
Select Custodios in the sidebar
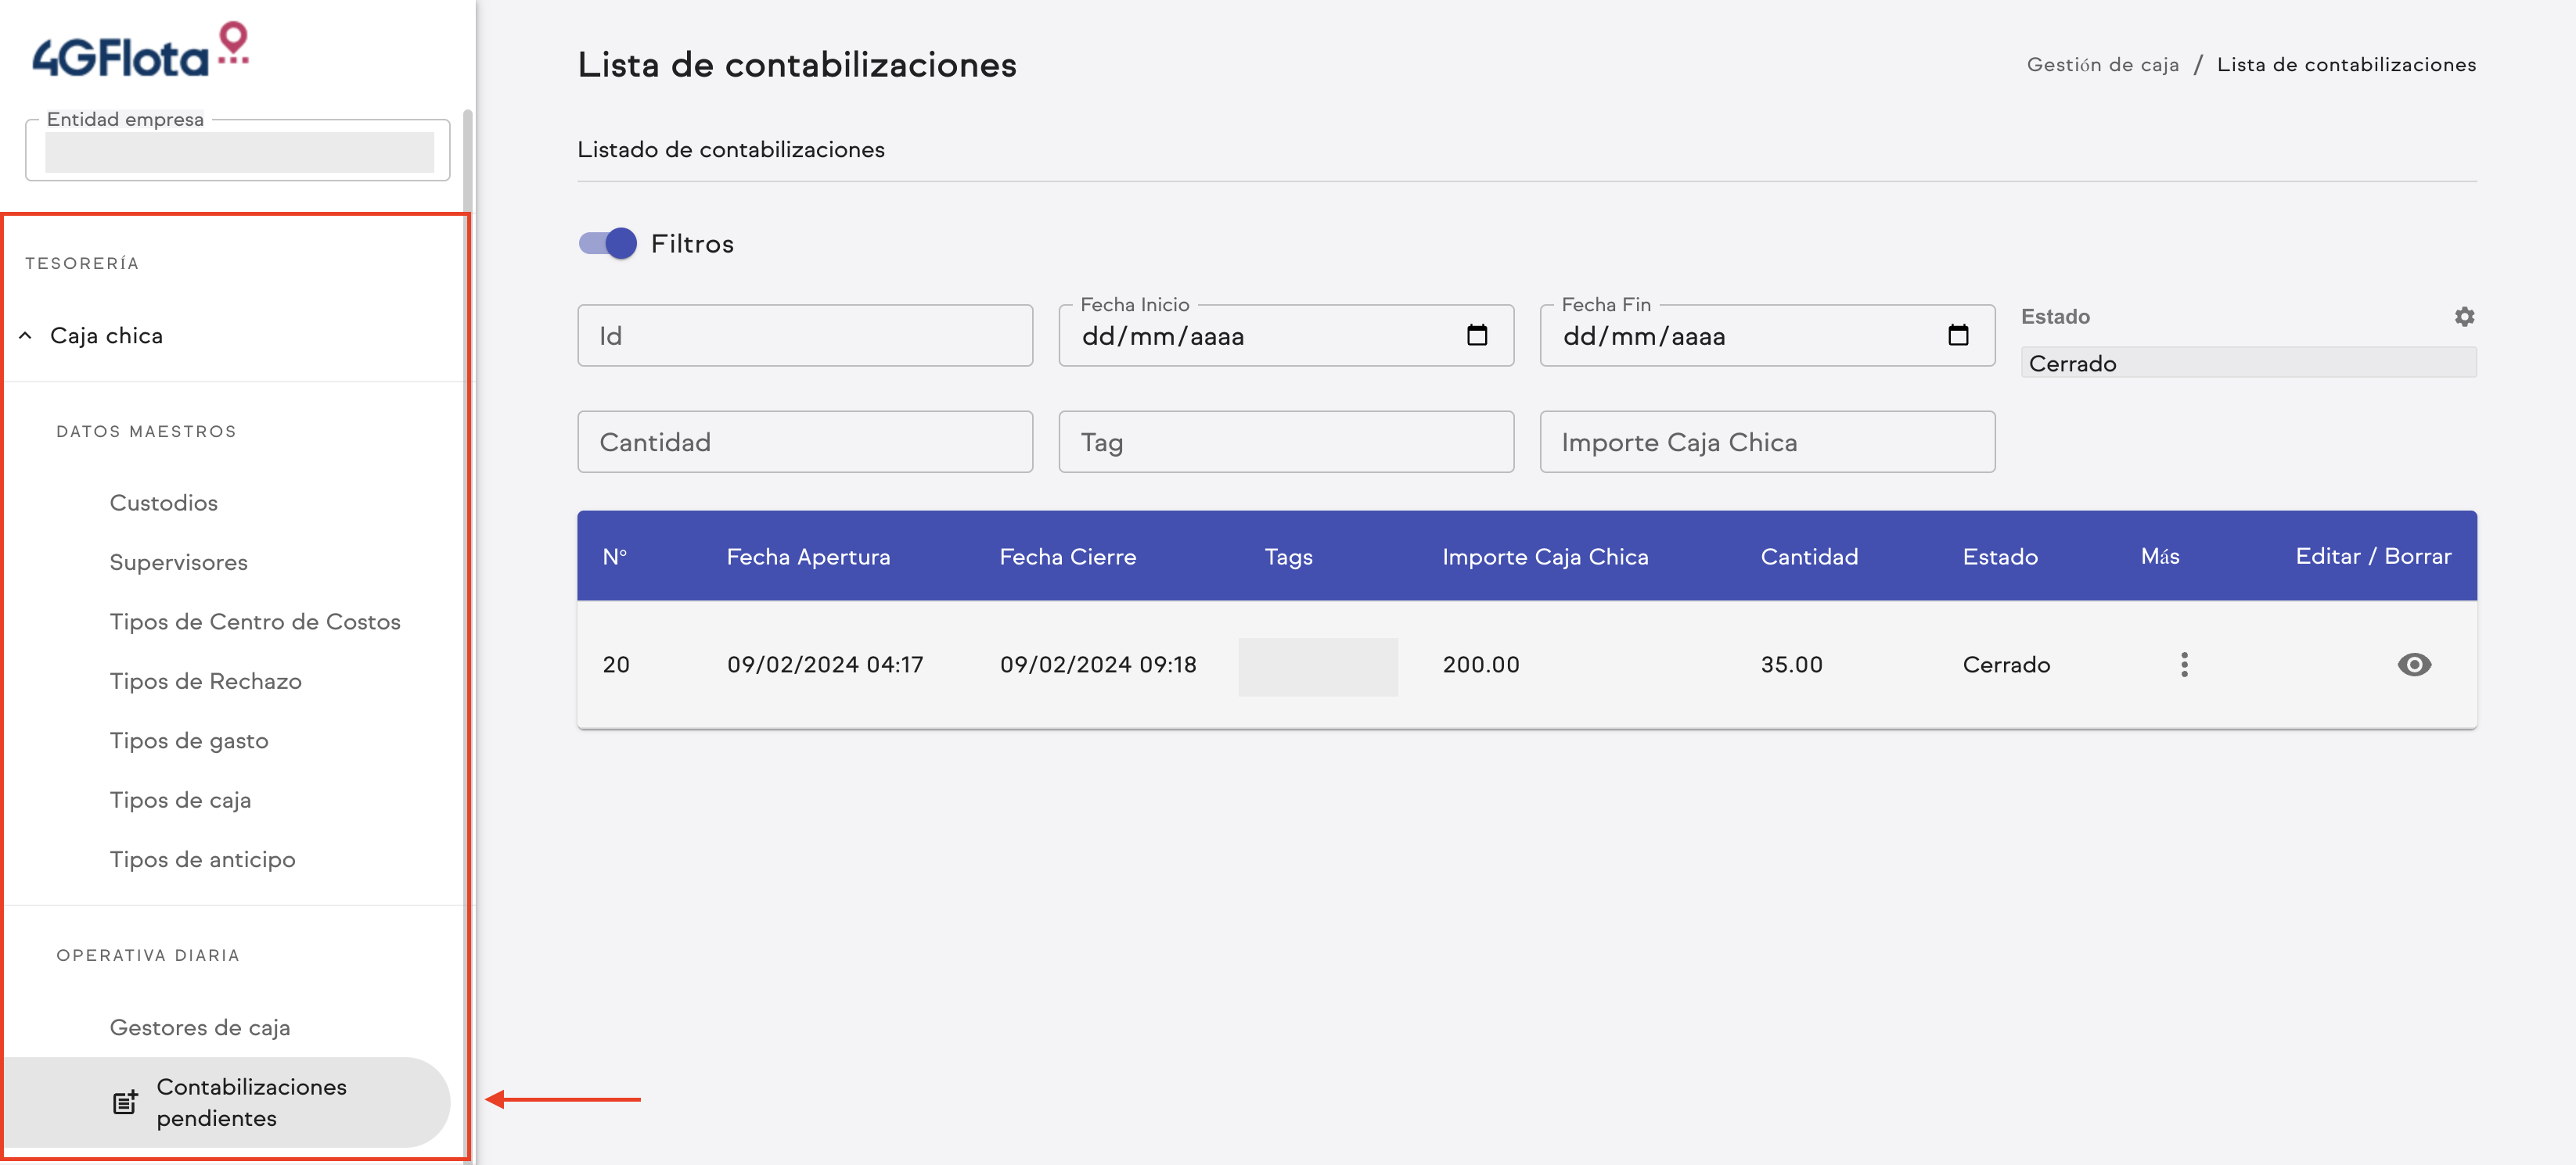[163, 503]
